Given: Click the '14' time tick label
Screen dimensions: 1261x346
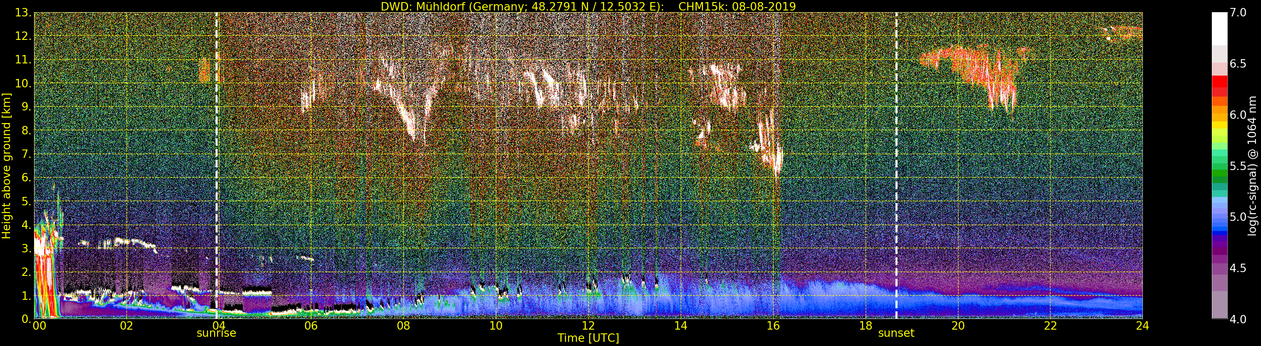Looking at the screenshot, I should pyautogui.click(x=680, y=325).
